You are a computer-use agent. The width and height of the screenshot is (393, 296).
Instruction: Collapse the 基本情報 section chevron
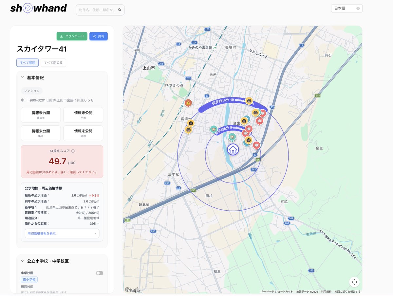(23, 78)
